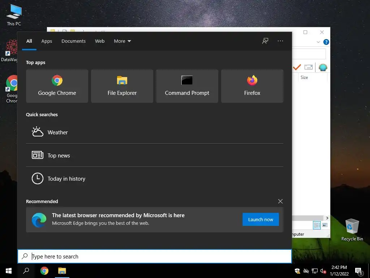Image resolution: width=370 pixels, height=278 pixels.
Task: Open File Explorer from Top apps
Action: [x=122, y=86]
